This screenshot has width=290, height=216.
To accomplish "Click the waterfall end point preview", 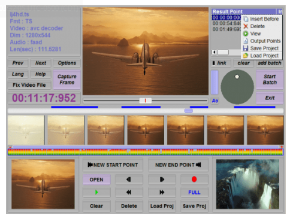I will [x=247, y=184].
